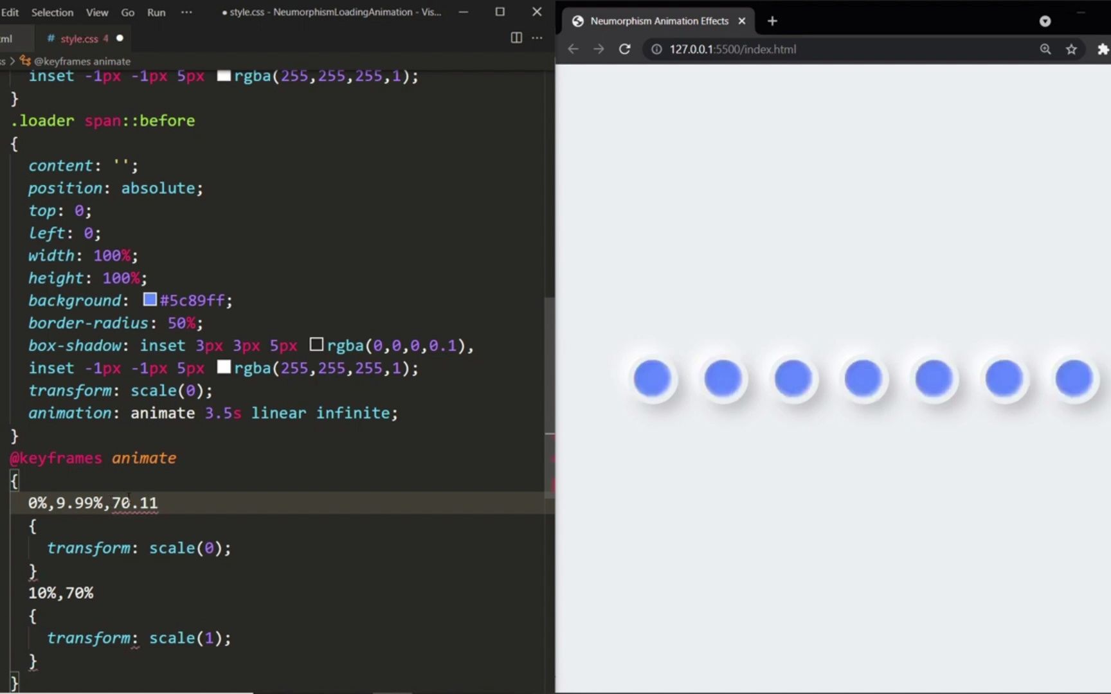1111x694 pixels.
Task: Select the #5c89ff color swatch in the CSS
Action: [x=149, y=299]
